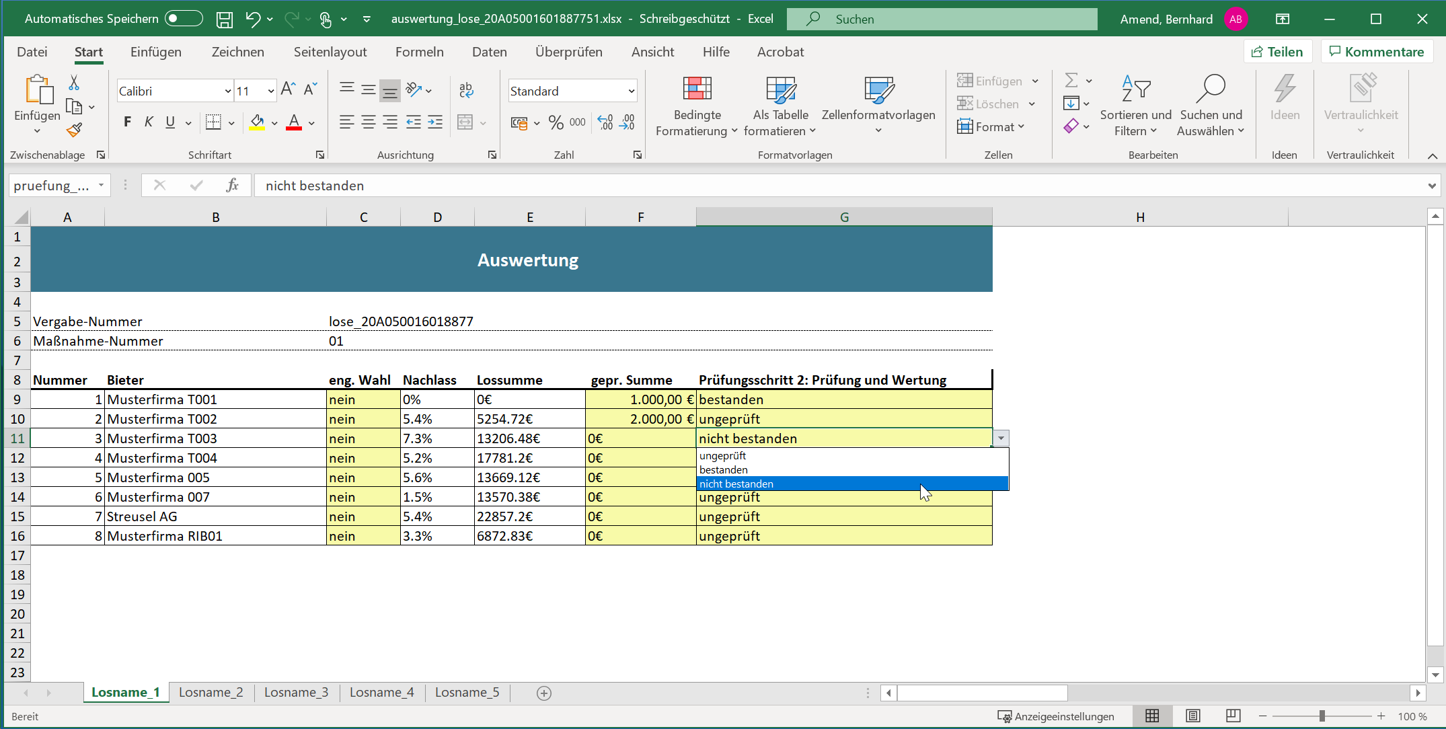The width and height of the screenshot is (1446, 729).
Task: Open Anzeigeeinstellungen in status bar
Action: (1056, 716)
